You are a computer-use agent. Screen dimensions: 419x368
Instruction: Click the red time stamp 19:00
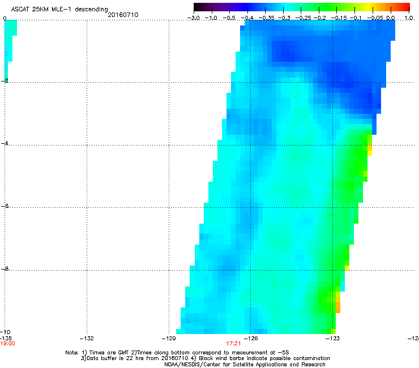7,344
